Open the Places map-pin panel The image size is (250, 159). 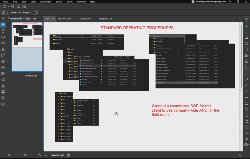click(x=3, y=49)
